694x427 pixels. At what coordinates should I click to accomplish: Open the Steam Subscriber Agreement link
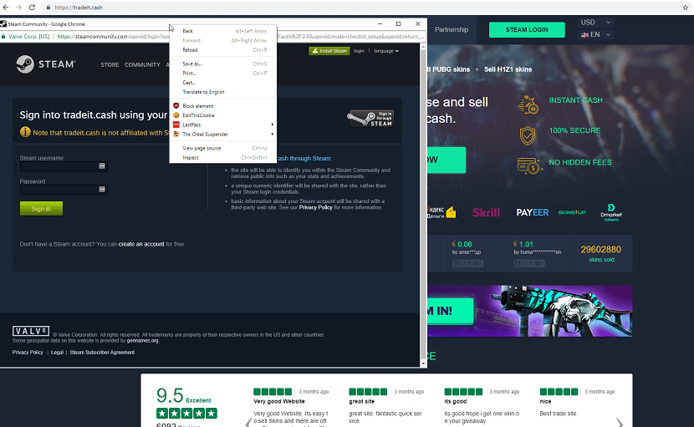(x=102, y=353)
